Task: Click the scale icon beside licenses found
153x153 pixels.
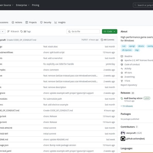Action: 122,60
